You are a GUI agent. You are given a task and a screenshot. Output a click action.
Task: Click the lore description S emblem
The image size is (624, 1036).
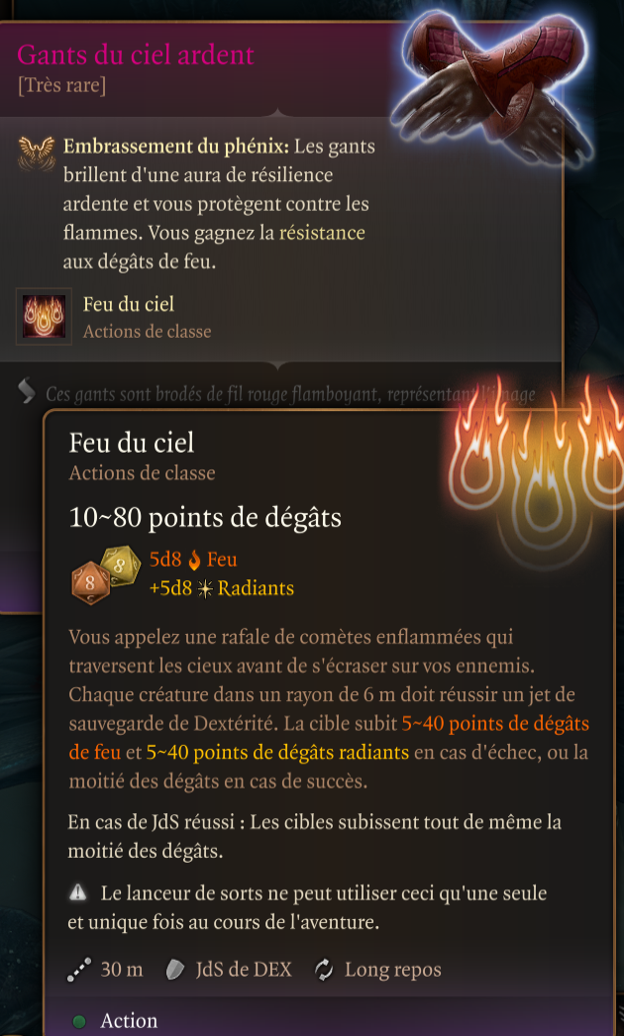point(26,391)
